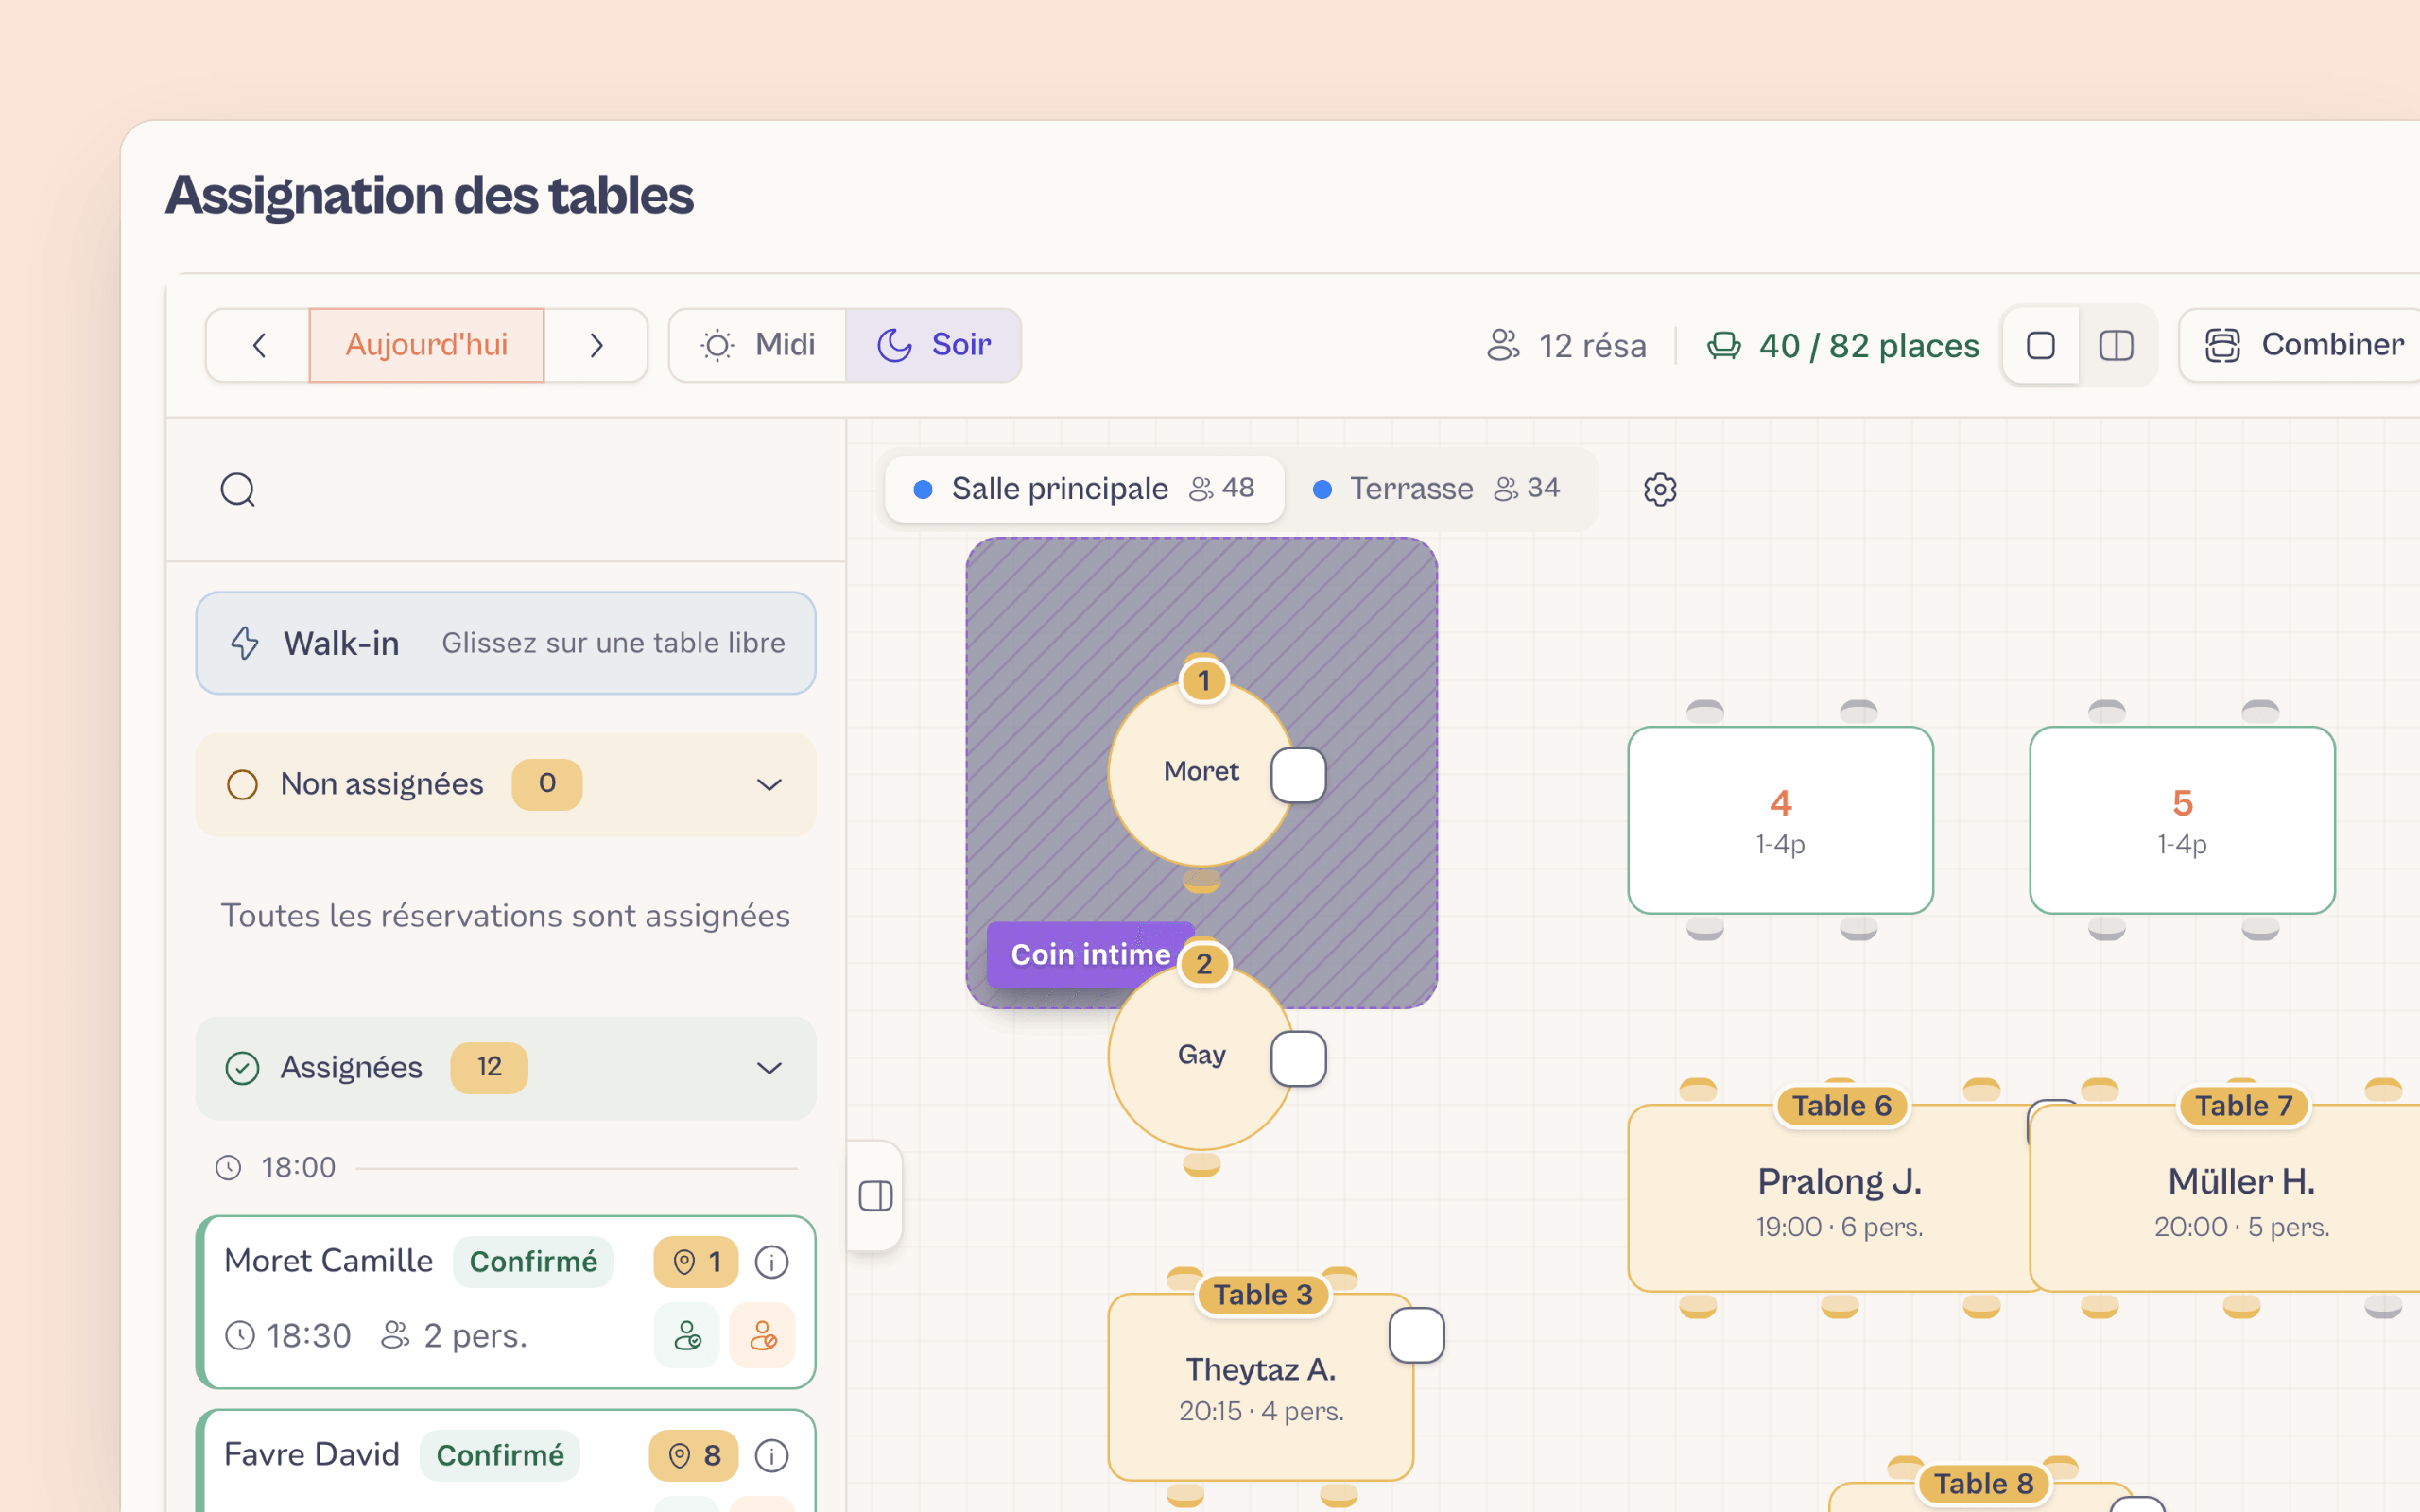The width and height of the screenshot is (2420, 1512).
Task: Click orange guest status icon for Moret Camille
Action: click(763, 1335)
